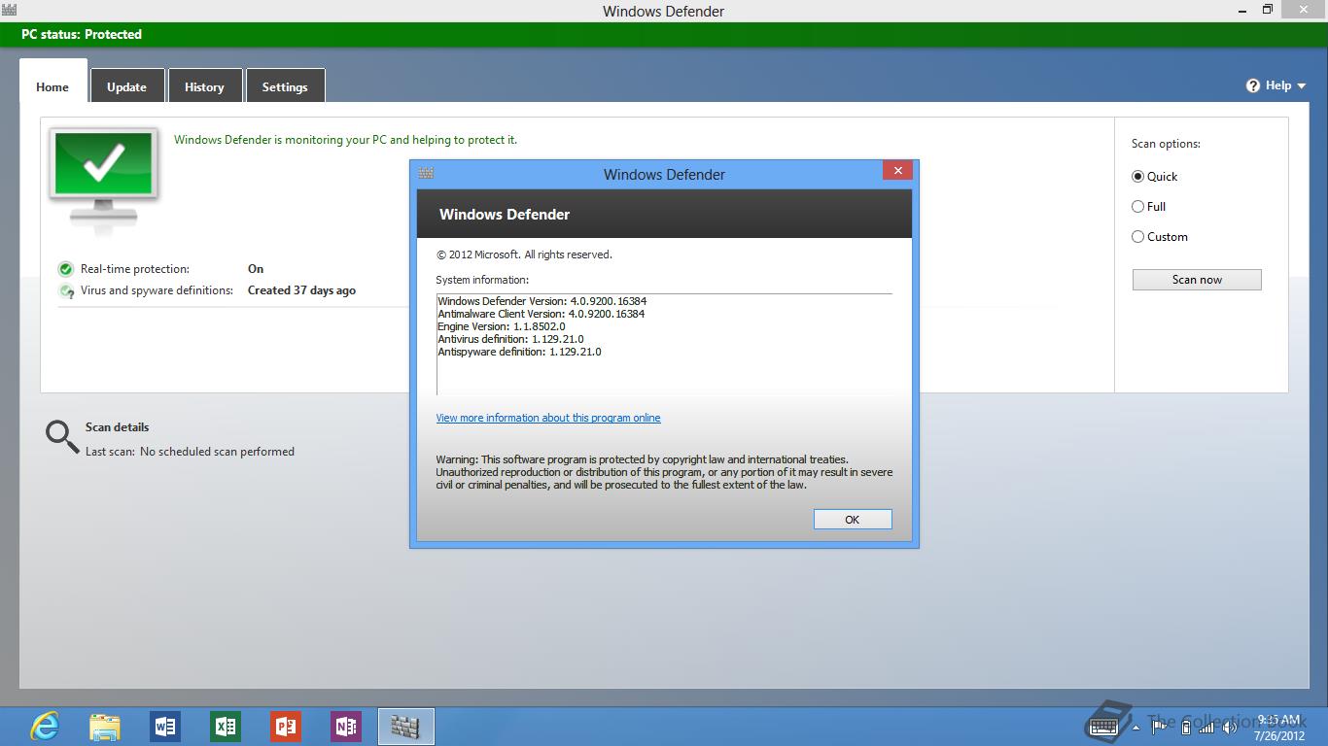This screenshot has height=746, width=1328.
Task: Click the 'Antivirus definition: 1.129.21.0' line
Action: pyautogui.click(x=510, y=339)
